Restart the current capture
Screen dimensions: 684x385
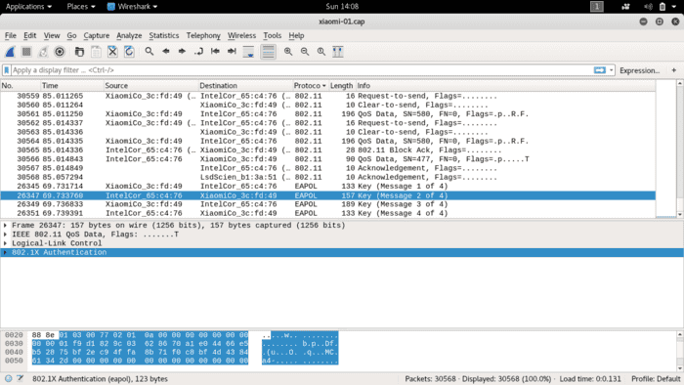(x=43, y=52)
